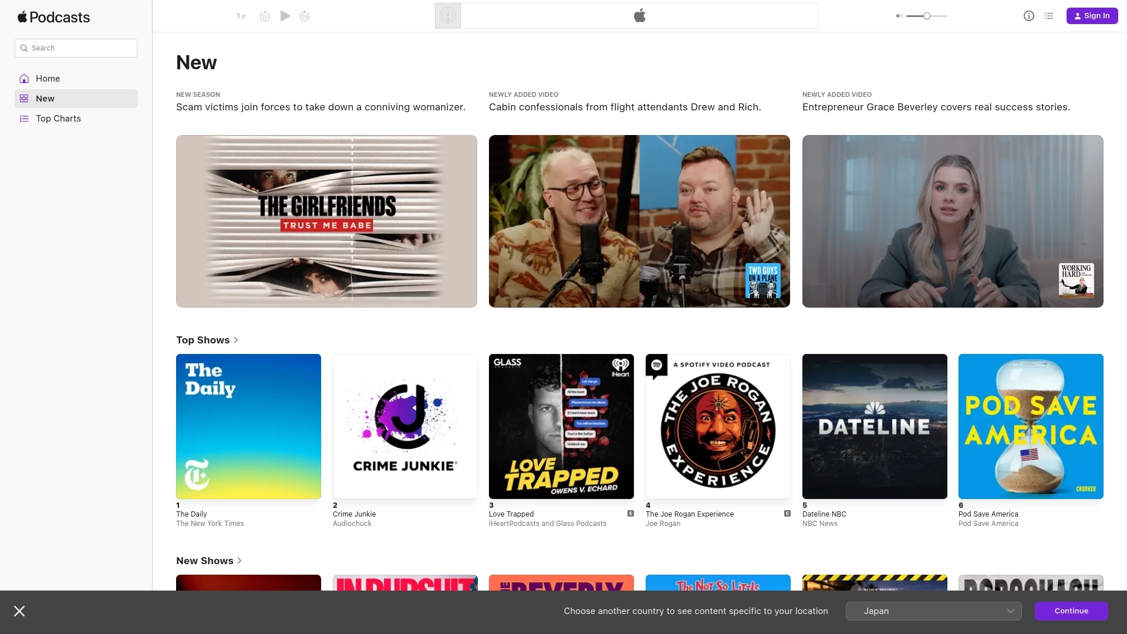Click The Daily title link
This screenshot has width=1127, height=634.
[191, 514]
